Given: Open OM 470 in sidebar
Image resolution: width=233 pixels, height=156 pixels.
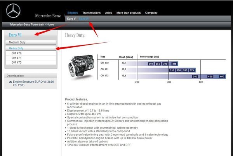Looking at the screenshot, I should (x=31, y=53).
